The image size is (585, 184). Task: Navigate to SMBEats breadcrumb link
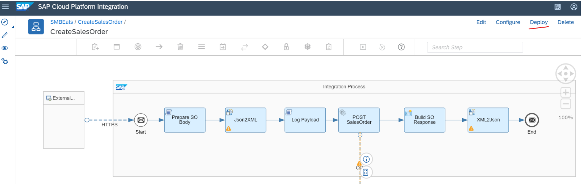[61, 22]
